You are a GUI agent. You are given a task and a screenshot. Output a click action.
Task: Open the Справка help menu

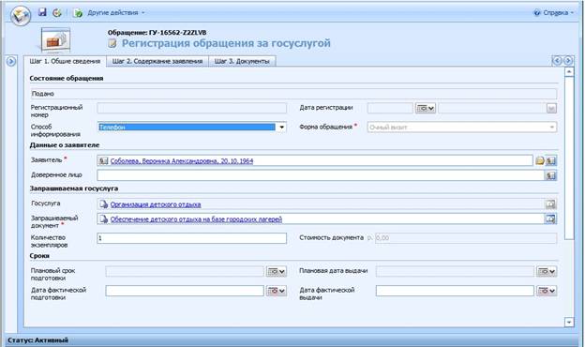pyautogui.click(x=558, y=13)
